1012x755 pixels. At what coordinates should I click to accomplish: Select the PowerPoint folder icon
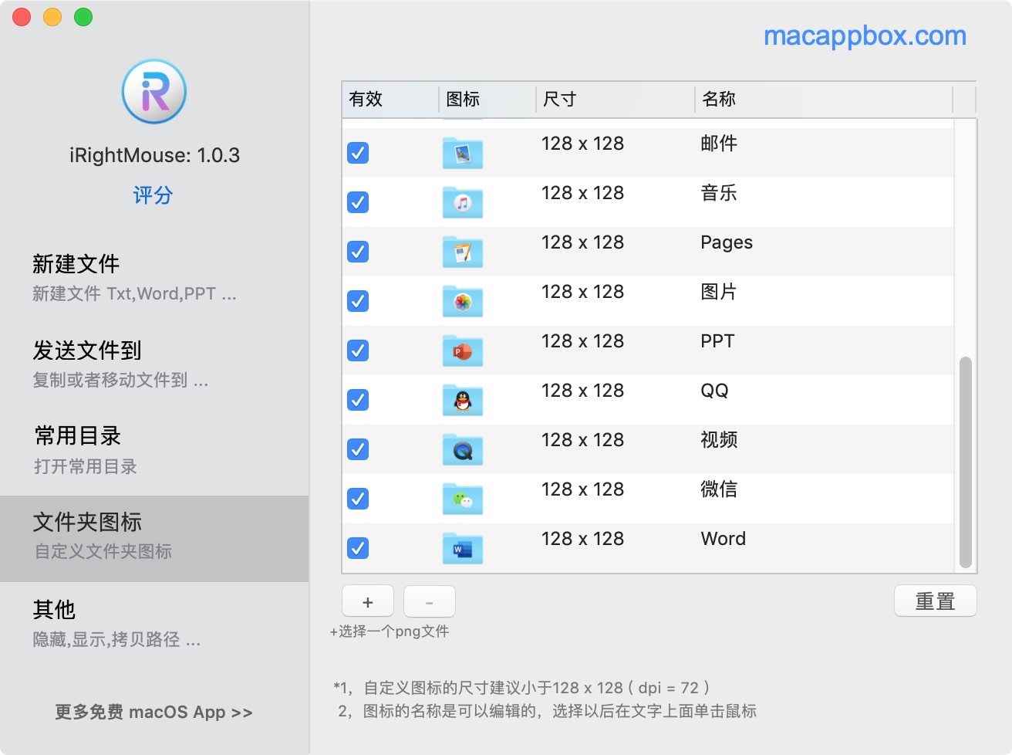463,350
